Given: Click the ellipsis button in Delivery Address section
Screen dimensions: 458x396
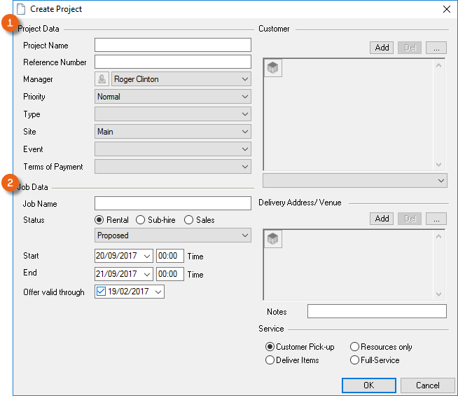Looking at the screenshot, I should (x=436, y=219).
